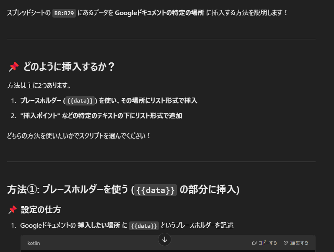This screenshot has height=252, width=334.
Task: Click the divider line above どのように挿入するか
Action: tap(161, 39)
